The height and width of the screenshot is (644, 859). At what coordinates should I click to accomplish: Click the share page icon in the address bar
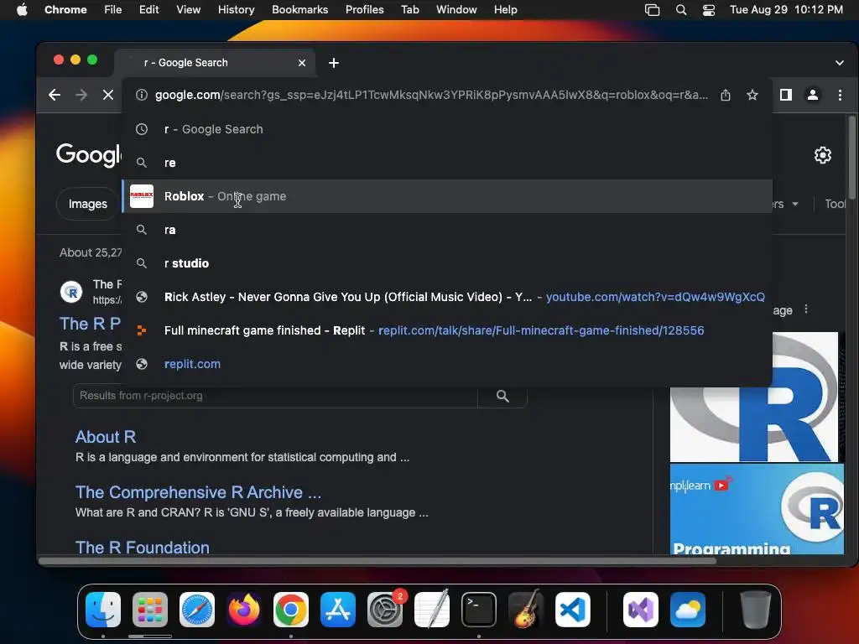726,95
